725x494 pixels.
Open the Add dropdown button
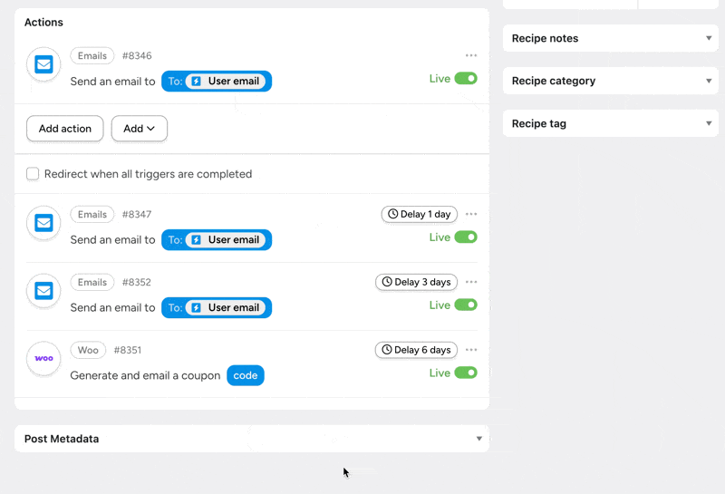click(139, 129)
